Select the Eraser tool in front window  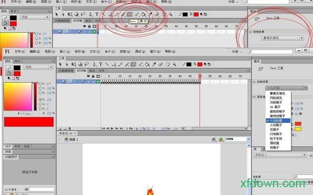[x=160, y=64]
